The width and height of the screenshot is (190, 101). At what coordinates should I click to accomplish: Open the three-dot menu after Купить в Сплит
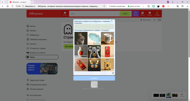pos(143,6)
